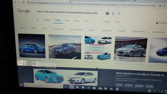The height and width of the screenshot is (94, 167).
Task: Open the Tools filter options
Action: pyautogui.click(x=117, y=22)
